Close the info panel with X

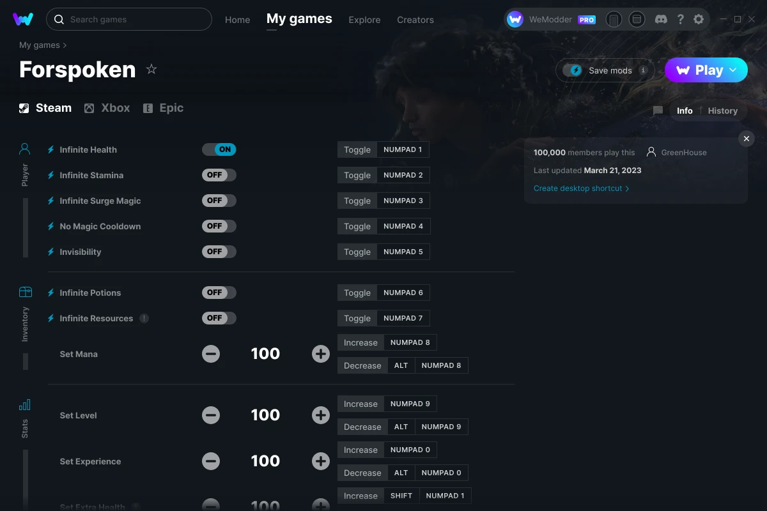coord(746,139)
